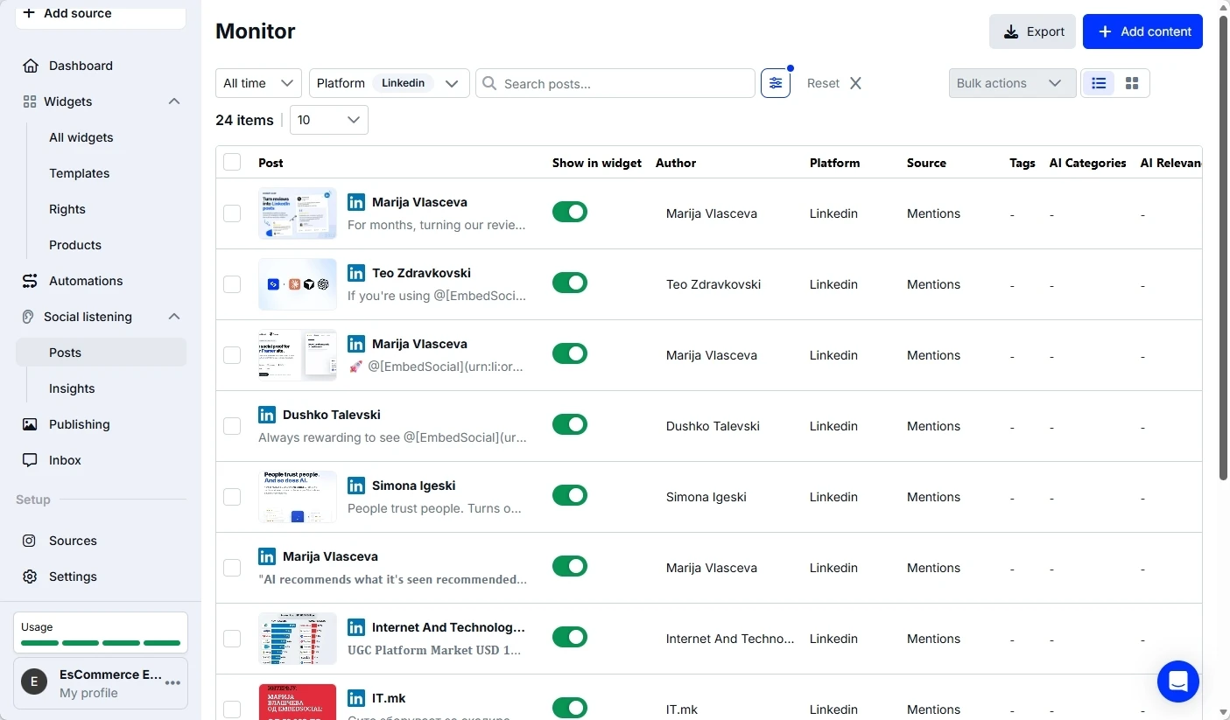Viewport: 1230px width, 720px height.
Task: Click LinkedIn icon on Simona Igeski post
Action: click(356, 486)
